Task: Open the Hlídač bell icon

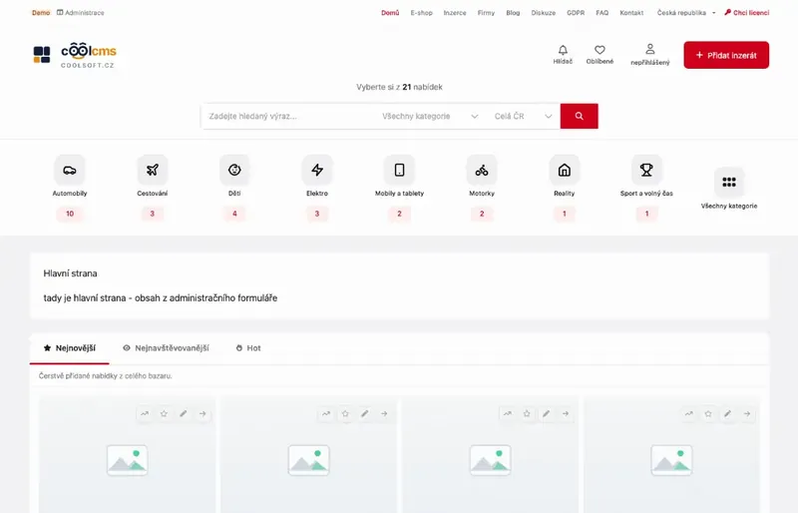Action: click(x=563, y=50)
